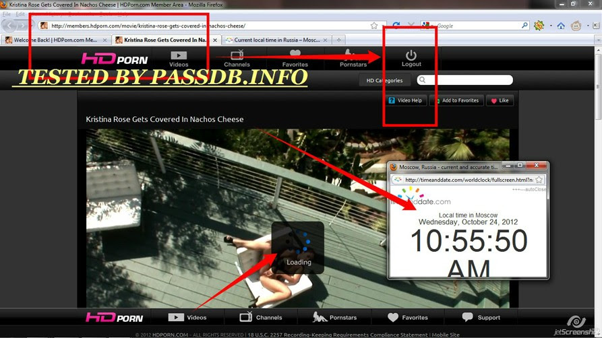This screenshot has height=338, width=602.
Task: Click the address field in the Moscow clock window
Action: (469, 180)
